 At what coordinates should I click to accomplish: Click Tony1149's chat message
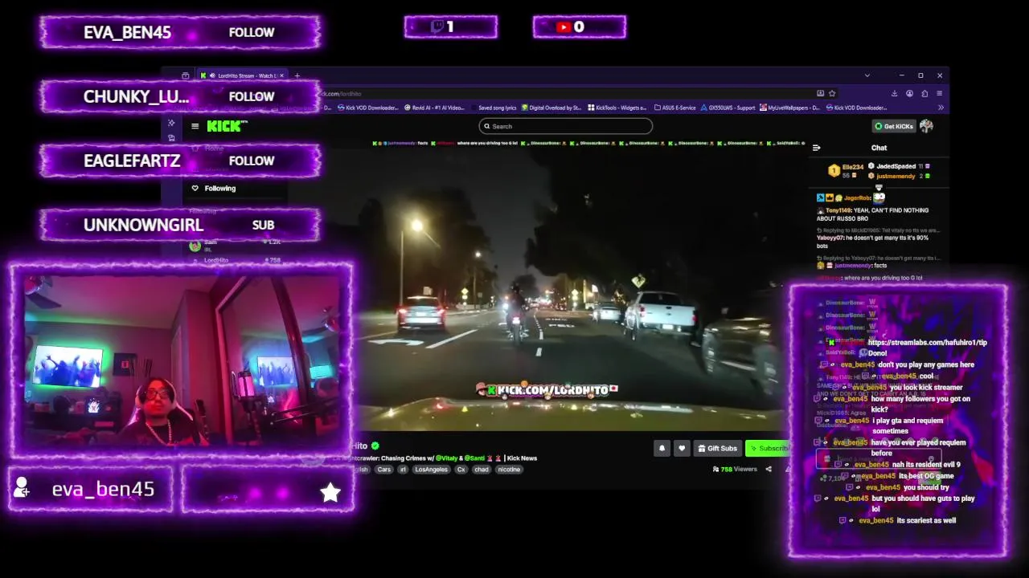click(x=872, y=214)
